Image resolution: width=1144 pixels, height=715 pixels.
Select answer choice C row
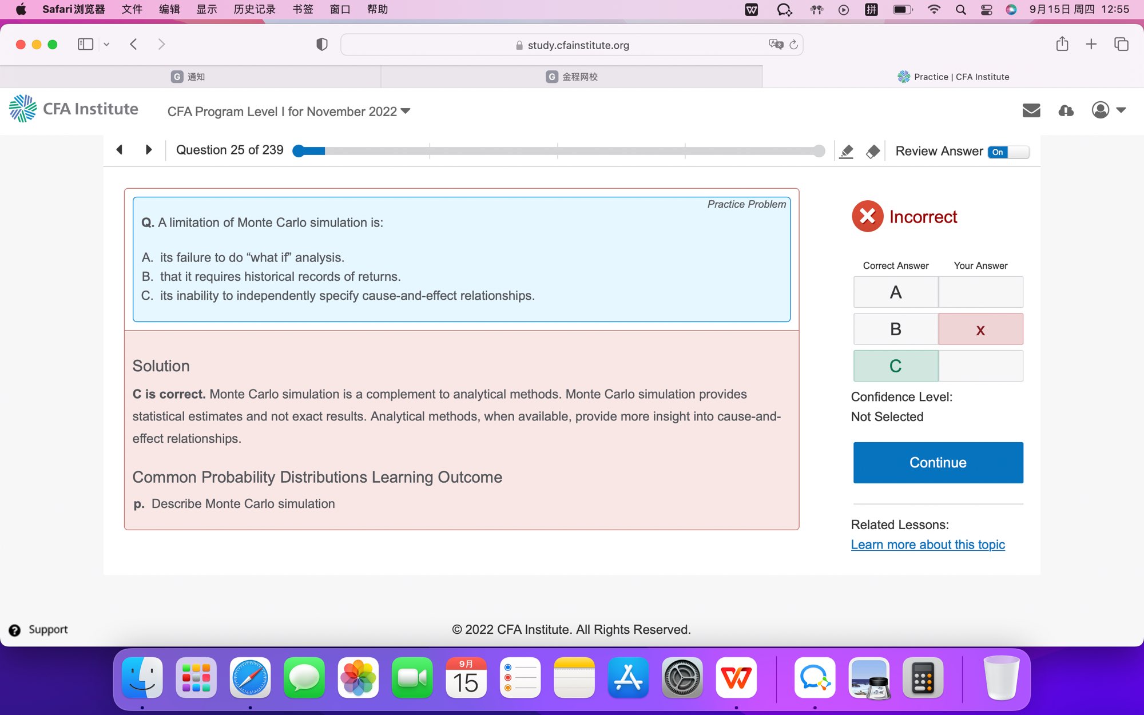click(x=895, y=366)
